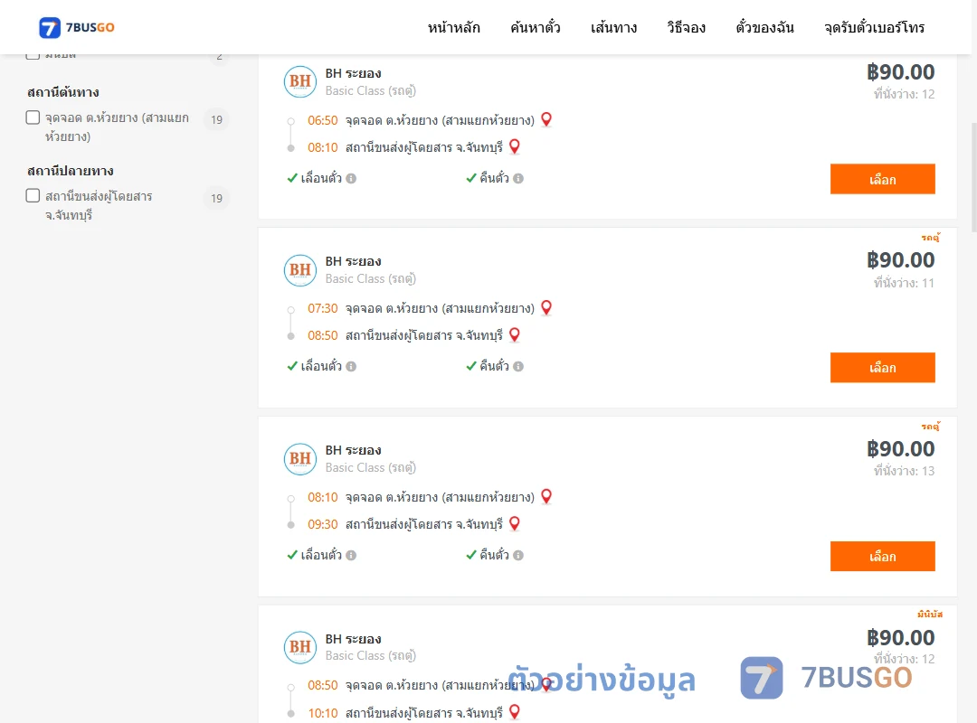The height and width of the screenshot is (723, 977).
Task: Open ค้นหาตั๋ว menu item
Action: point(536,27)
